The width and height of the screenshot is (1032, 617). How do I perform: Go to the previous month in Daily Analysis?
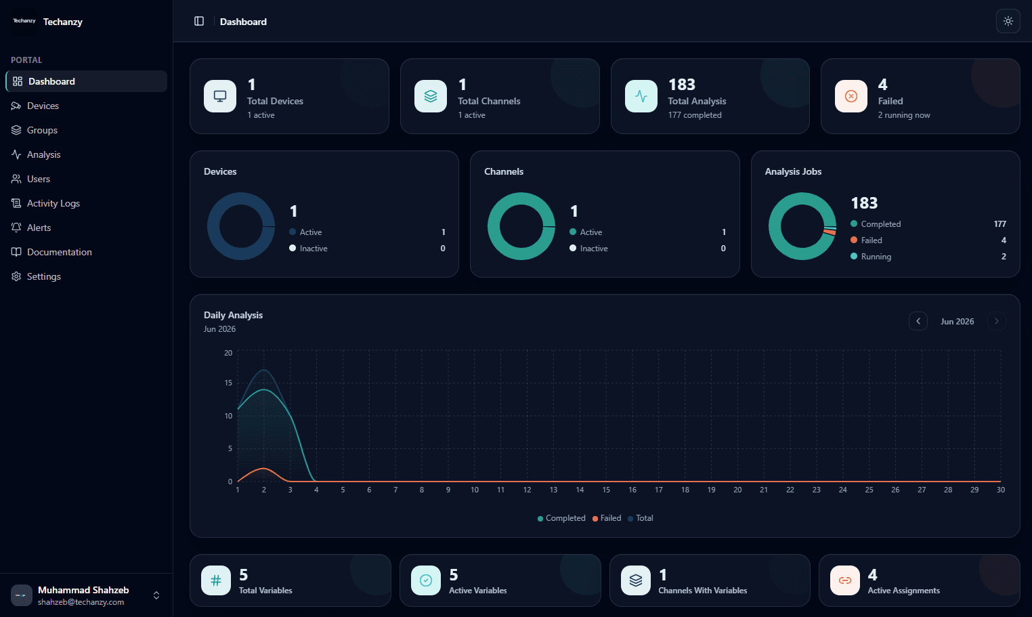(918, 321)
